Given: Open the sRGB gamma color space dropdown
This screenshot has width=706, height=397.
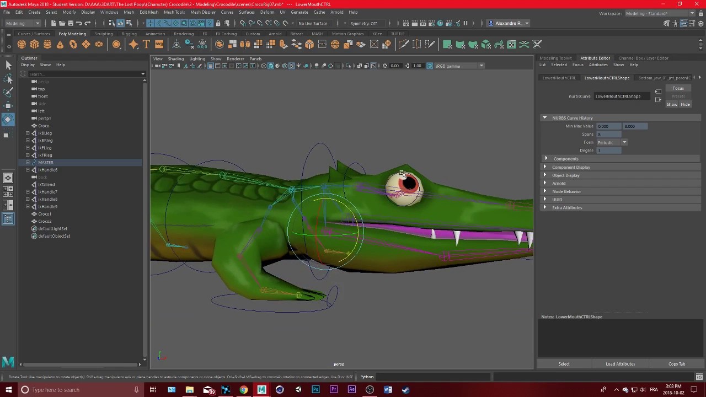Looking at the screenshot, I should (458, 66).
